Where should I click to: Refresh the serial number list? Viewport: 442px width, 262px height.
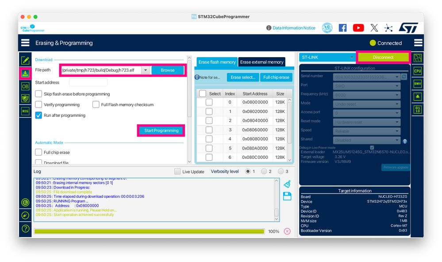pyautogui.click(x=404, y=77)
